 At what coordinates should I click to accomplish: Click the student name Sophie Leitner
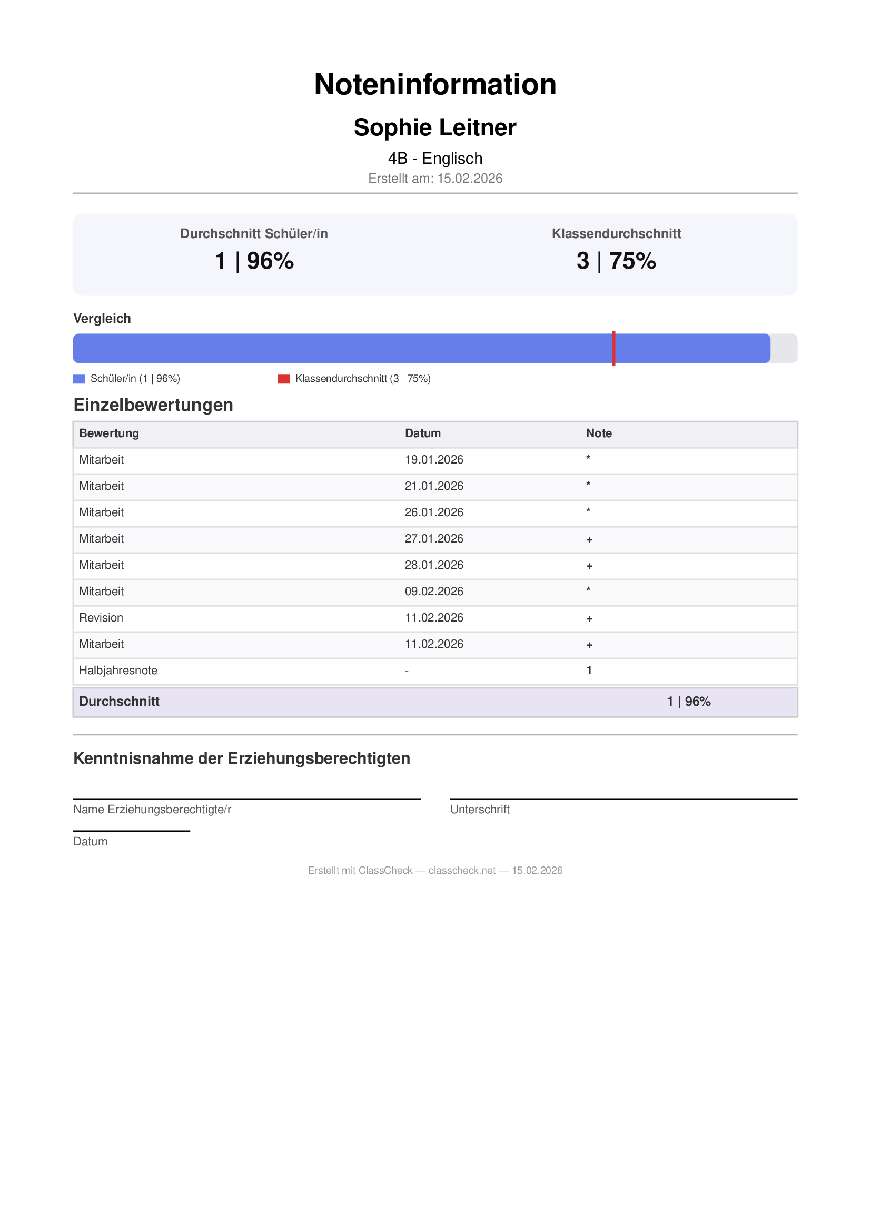[x=435, y=127]
